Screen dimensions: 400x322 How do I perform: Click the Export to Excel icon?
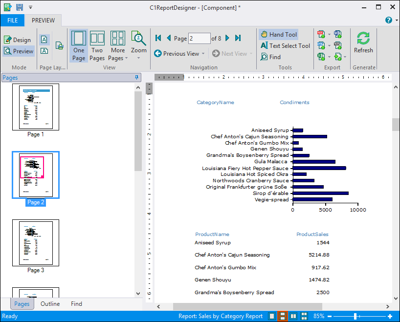click(x=321, y=57)
